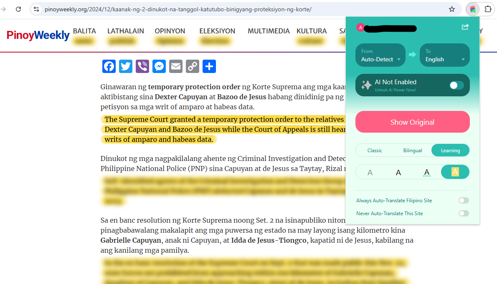Image resolution: width=497 pixels, height=284 pixels.
Task: Open more sharing options
Action: [209, 66]
